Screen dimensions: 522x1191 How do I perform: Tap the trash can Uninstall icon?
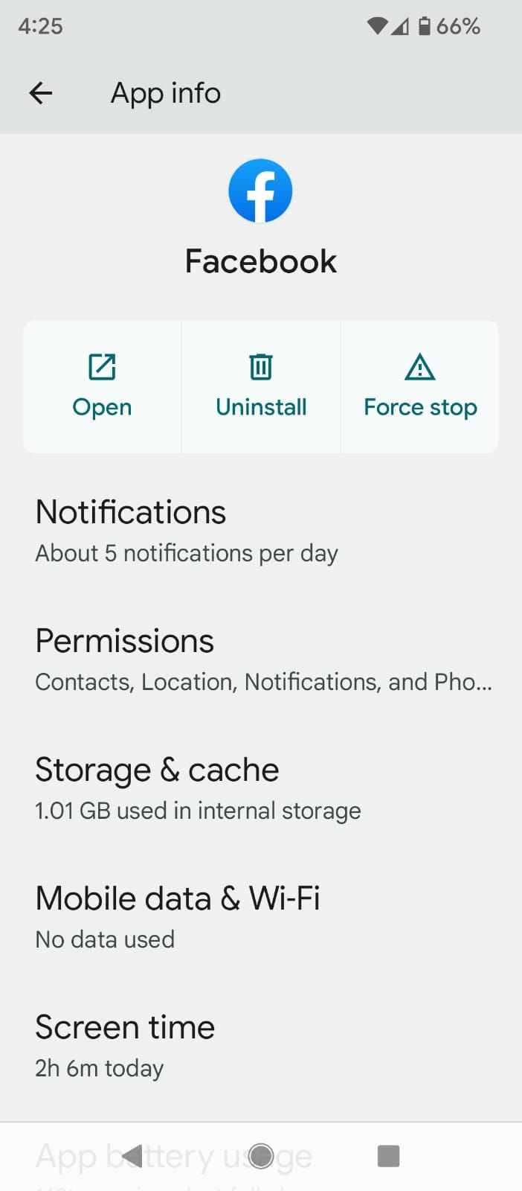[260, 367]
